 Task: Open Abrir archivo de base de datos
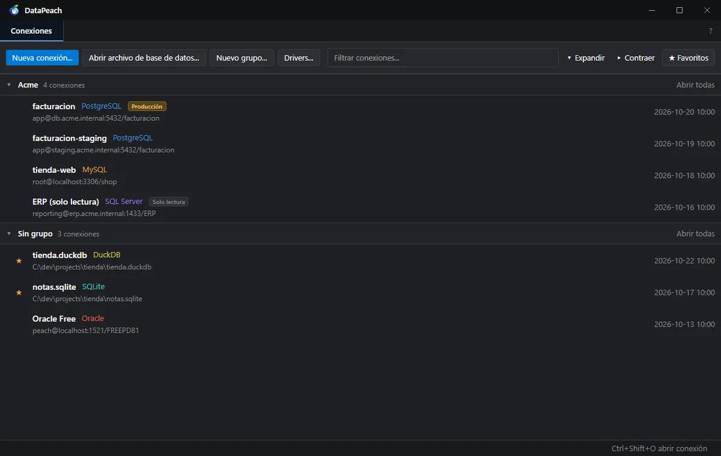coord(144,58)
